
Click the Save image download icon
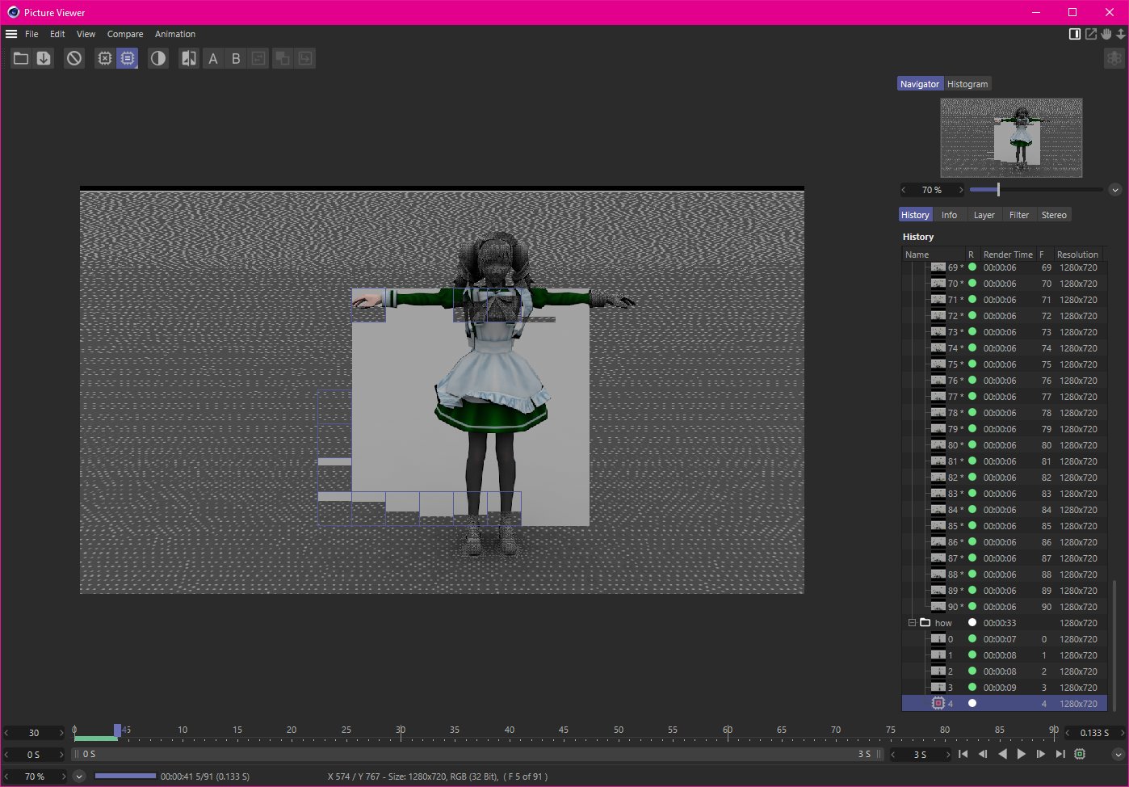point(44,58)
